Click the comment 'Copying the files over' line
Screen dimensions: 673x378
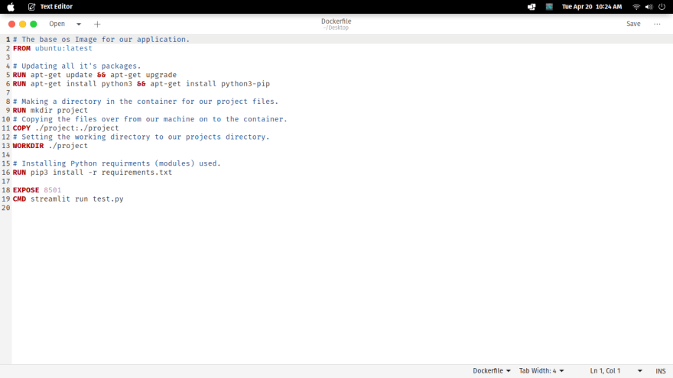(150, 119)
